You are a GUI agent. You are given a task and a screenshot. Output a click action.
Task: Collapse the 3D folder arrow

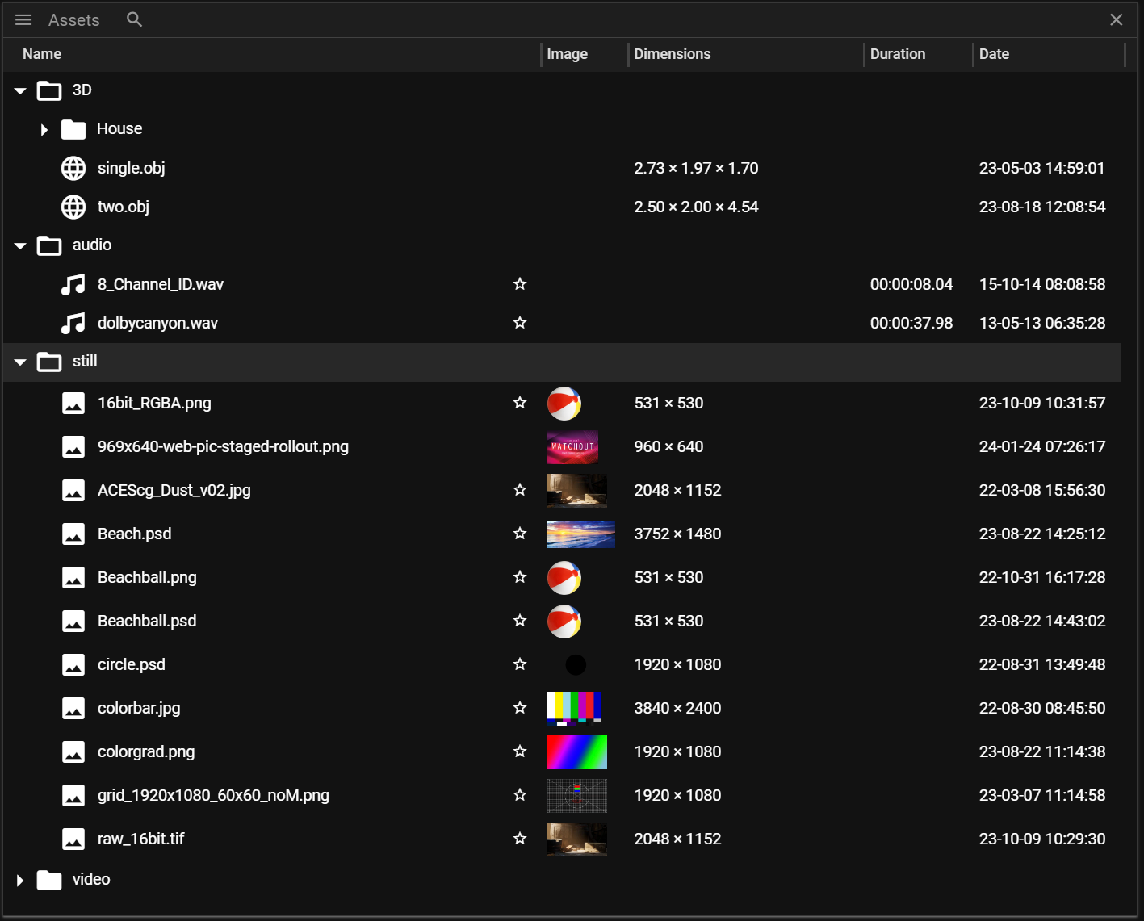20,91
